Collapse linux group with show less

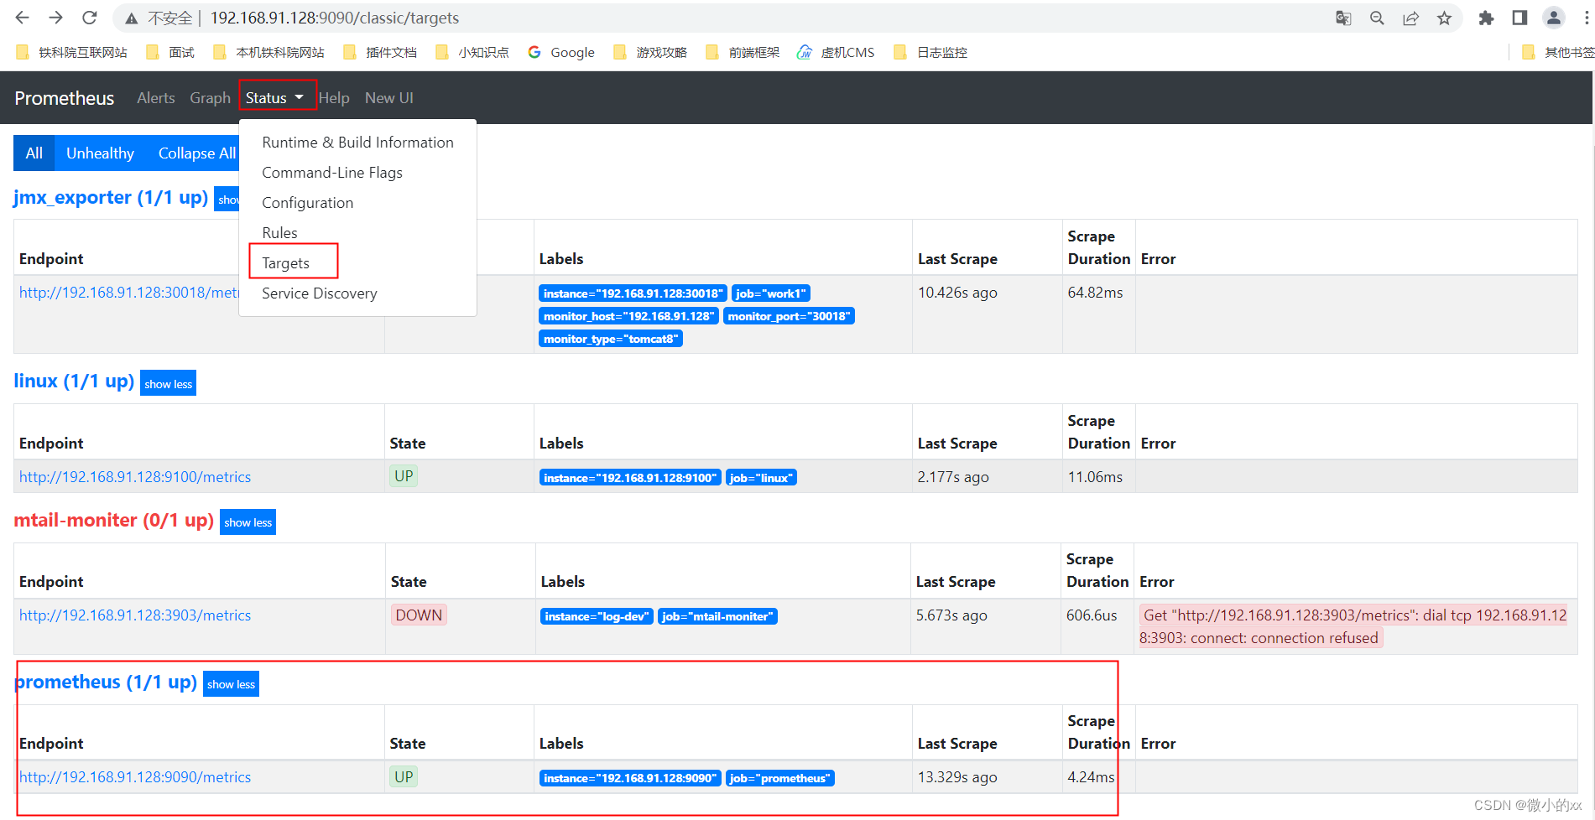tap(168, 383)
